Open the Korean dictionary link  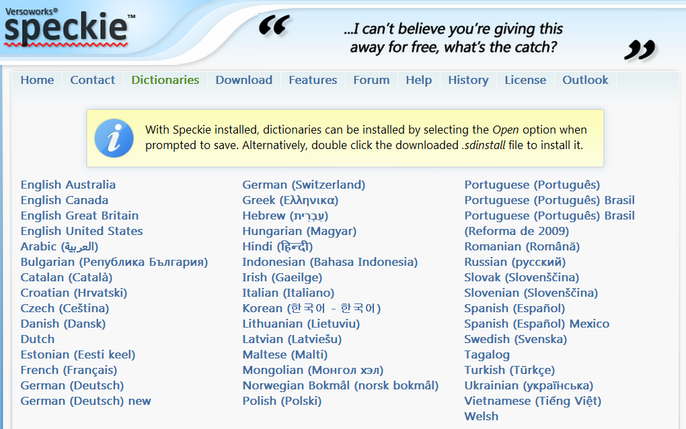(311, 308)
